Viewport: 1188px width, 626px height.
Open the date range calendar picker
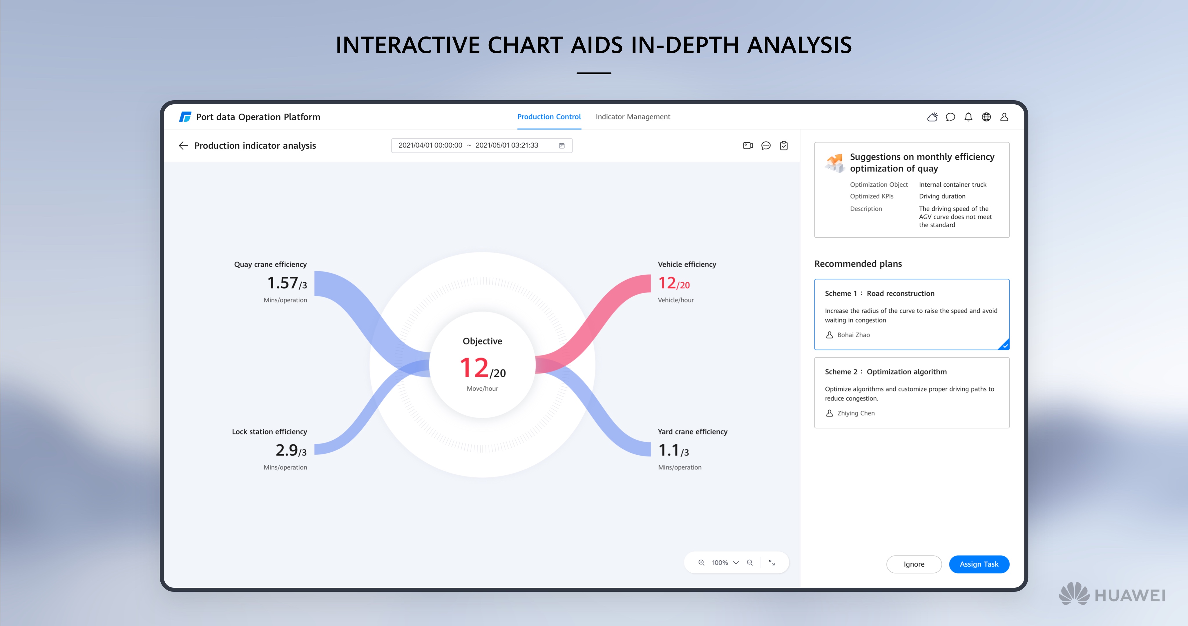click(x=562, y=146)
